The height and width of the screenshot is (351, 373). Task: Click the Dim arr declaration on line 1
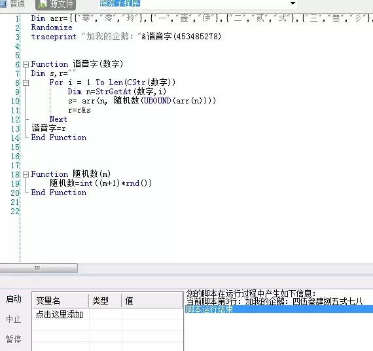click(202, 18)
